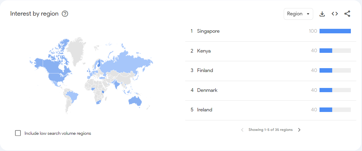Image resolution: width=362 pixels, height=151 pixels.
Task: Click Australia on the world map
Action: 135,101
